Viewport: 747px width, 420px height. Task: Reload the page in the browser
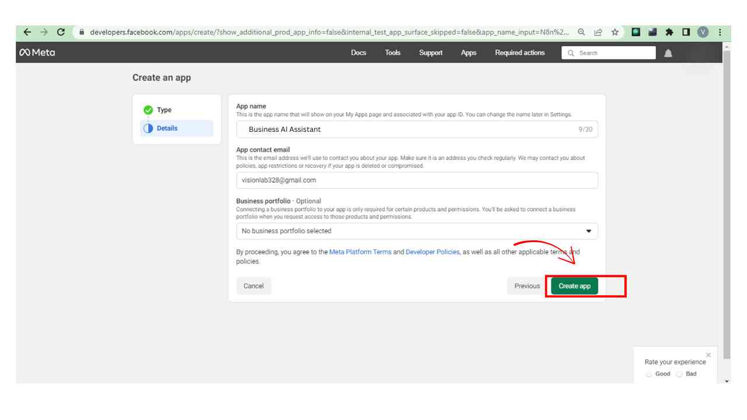pyautogui.click(x=61, y=32)
